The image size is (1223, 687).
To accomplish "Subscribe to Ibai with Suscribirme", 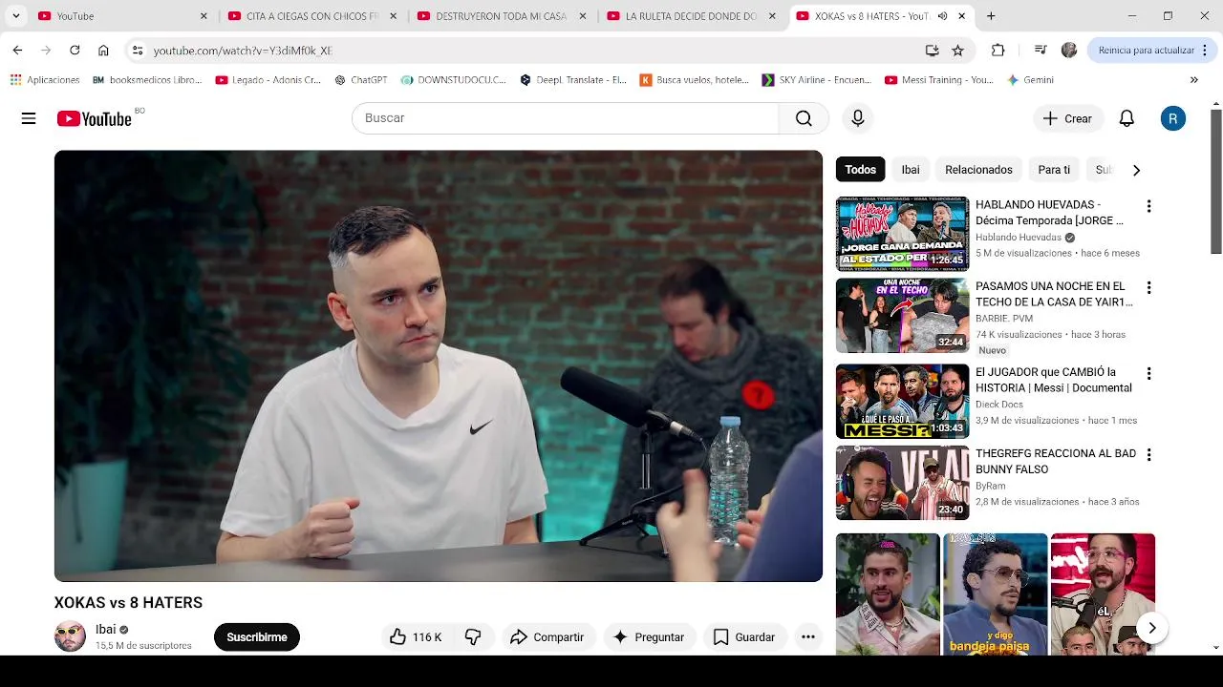I will tap(257, 636).
